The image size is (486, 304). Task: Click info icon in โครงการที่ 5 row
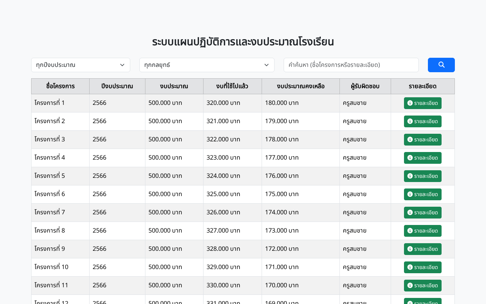click(x=410, y=176)
